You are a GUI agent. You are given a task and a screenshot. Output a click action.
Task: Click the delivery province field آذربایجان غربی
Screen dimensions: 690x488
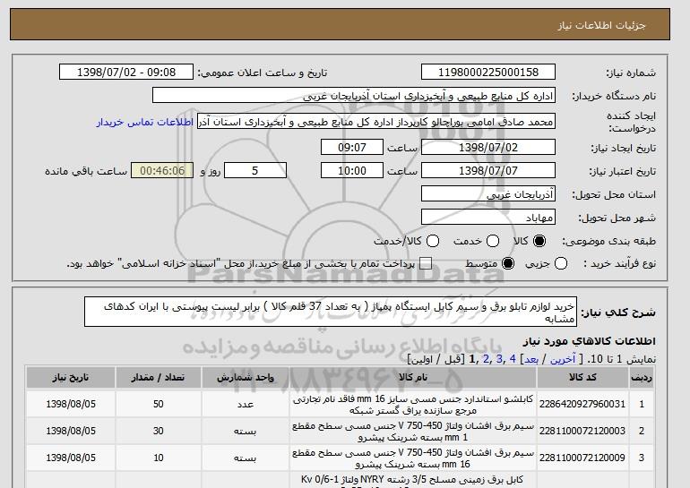pos(488,194)
